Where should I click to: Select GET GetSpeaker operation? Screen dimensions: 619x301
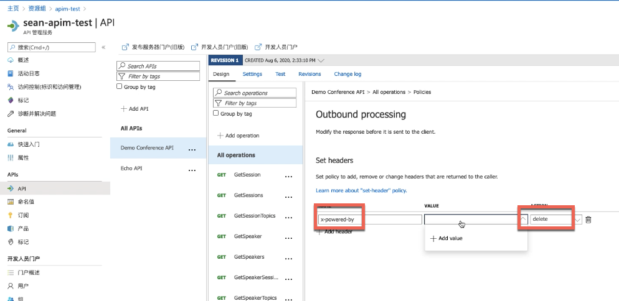(247, 236)
